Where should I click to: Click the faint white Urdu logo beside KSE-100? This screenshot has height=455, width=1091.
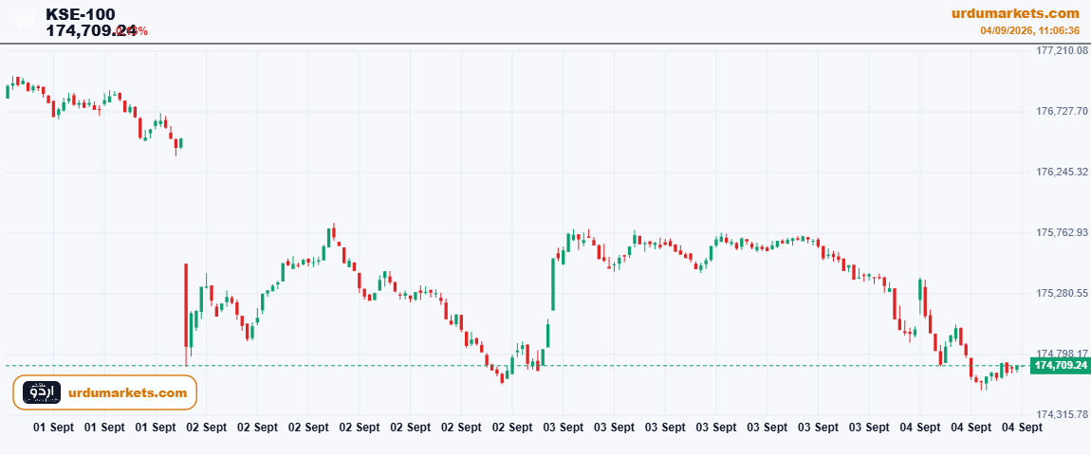click(x=25, y=20)
